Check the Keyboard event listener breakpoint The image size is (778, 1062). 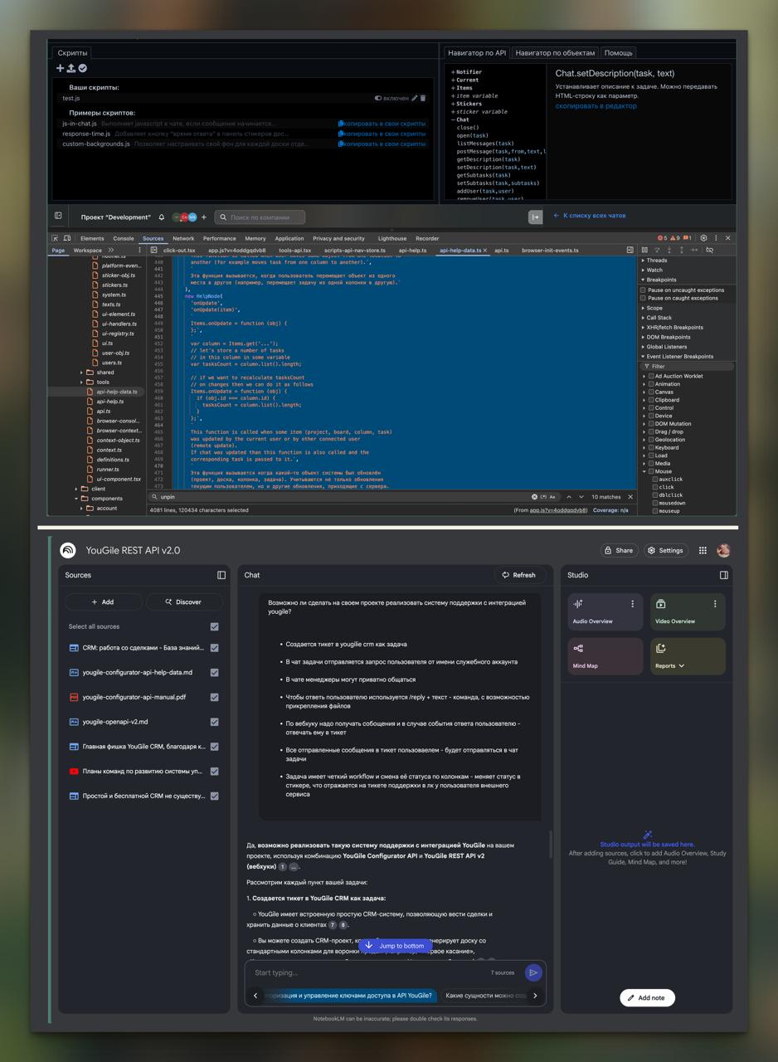(651, 448)
